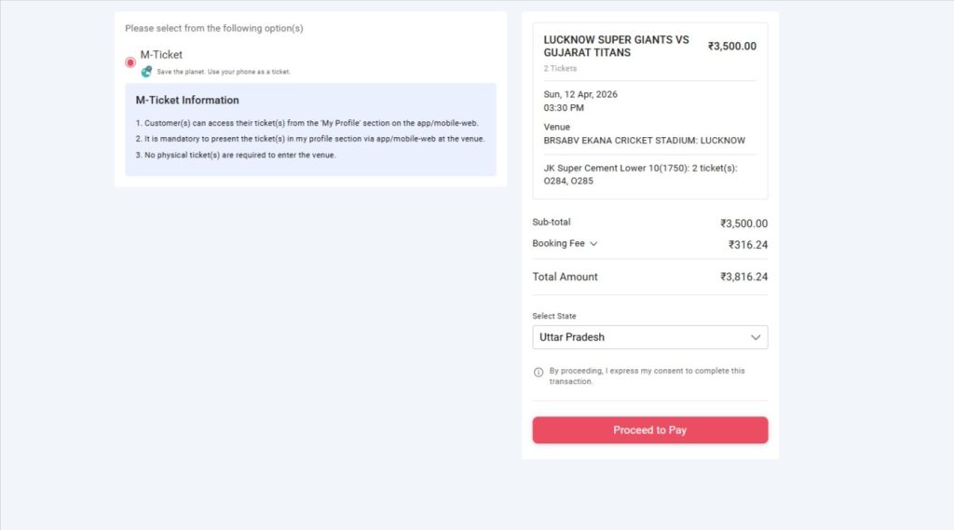Click the consent to transaction notice text
This screenshot has height=530, width=954.
click(647, 375)
